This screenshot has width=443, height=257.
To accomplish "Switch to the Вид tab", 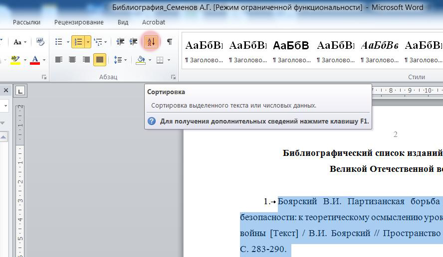I will [x=123, y=22].
